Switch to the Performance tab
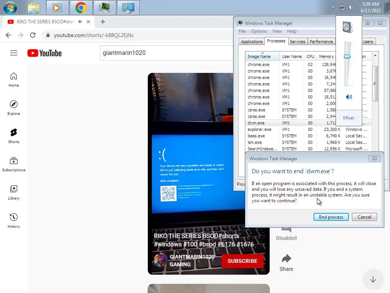Screen dimensions: 390x293 pos(321,42)
